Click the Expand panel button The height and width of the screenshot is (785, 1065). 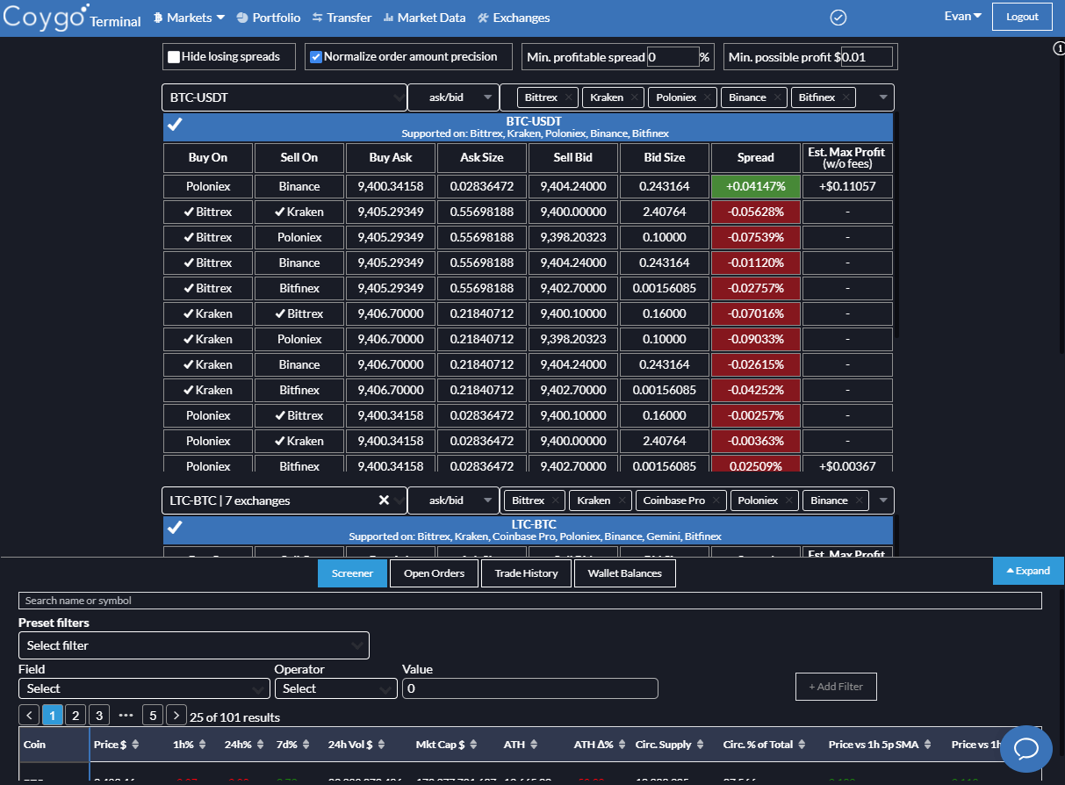[1028, 571]
